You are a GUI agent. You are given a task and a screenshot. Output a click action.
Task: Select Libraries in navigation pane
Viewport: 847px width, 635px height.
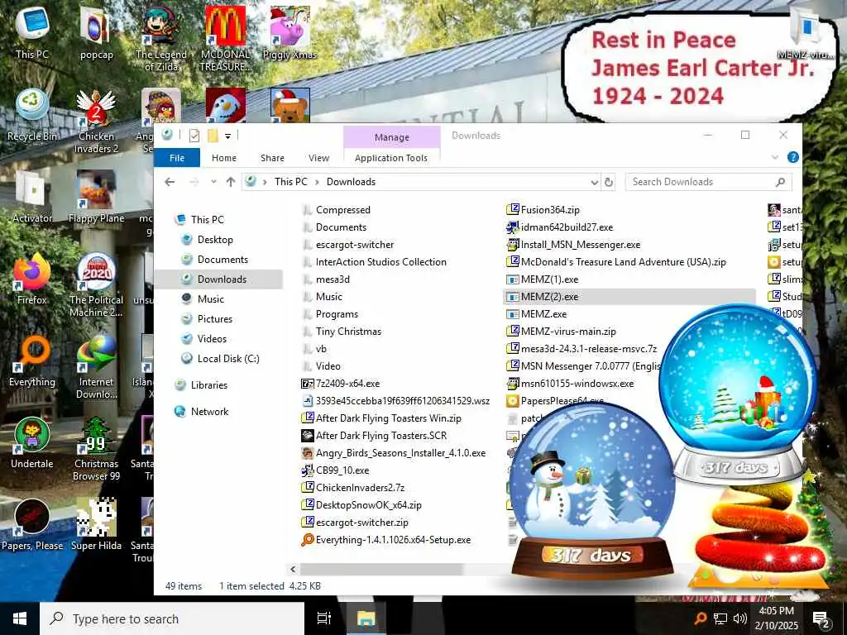click(208, 385)
